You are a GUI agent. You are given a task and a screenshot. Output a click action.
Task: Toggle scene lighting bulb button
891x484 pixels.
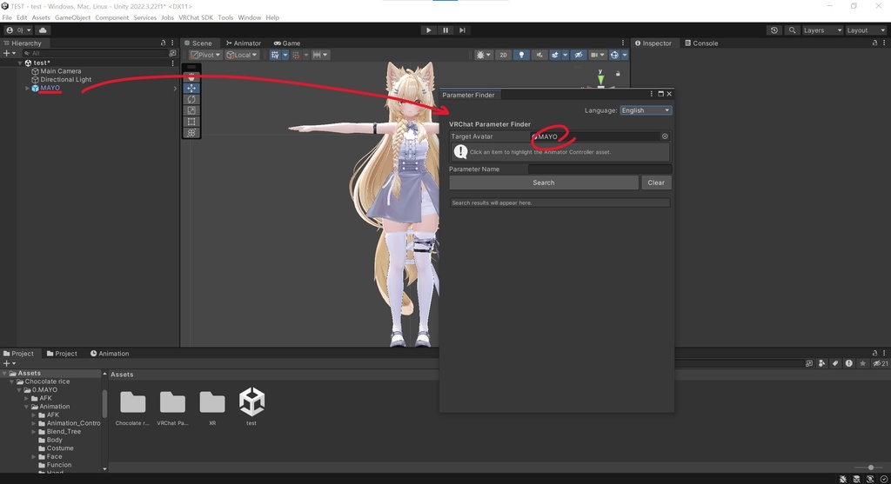point(521,55)
